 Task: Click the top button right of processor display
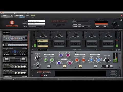pyautogui.click(x=113, y=71)
